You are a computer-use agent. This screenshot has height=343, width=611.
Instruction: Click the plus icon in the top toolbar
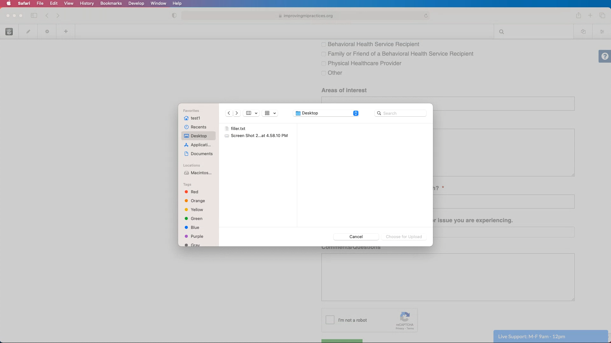pyautogui.click(x=66, y=31)
